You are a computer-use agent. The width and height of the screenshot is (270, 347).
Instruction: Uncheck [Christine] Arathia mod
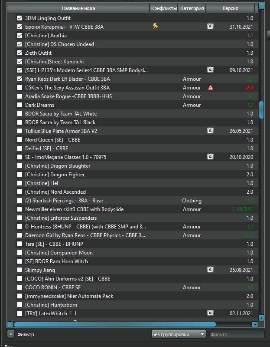tap(20, 36)
